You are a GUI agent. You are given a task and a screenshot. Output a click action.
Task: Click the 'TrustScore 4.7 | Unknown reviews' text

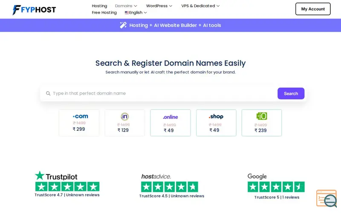click(67, 195)
